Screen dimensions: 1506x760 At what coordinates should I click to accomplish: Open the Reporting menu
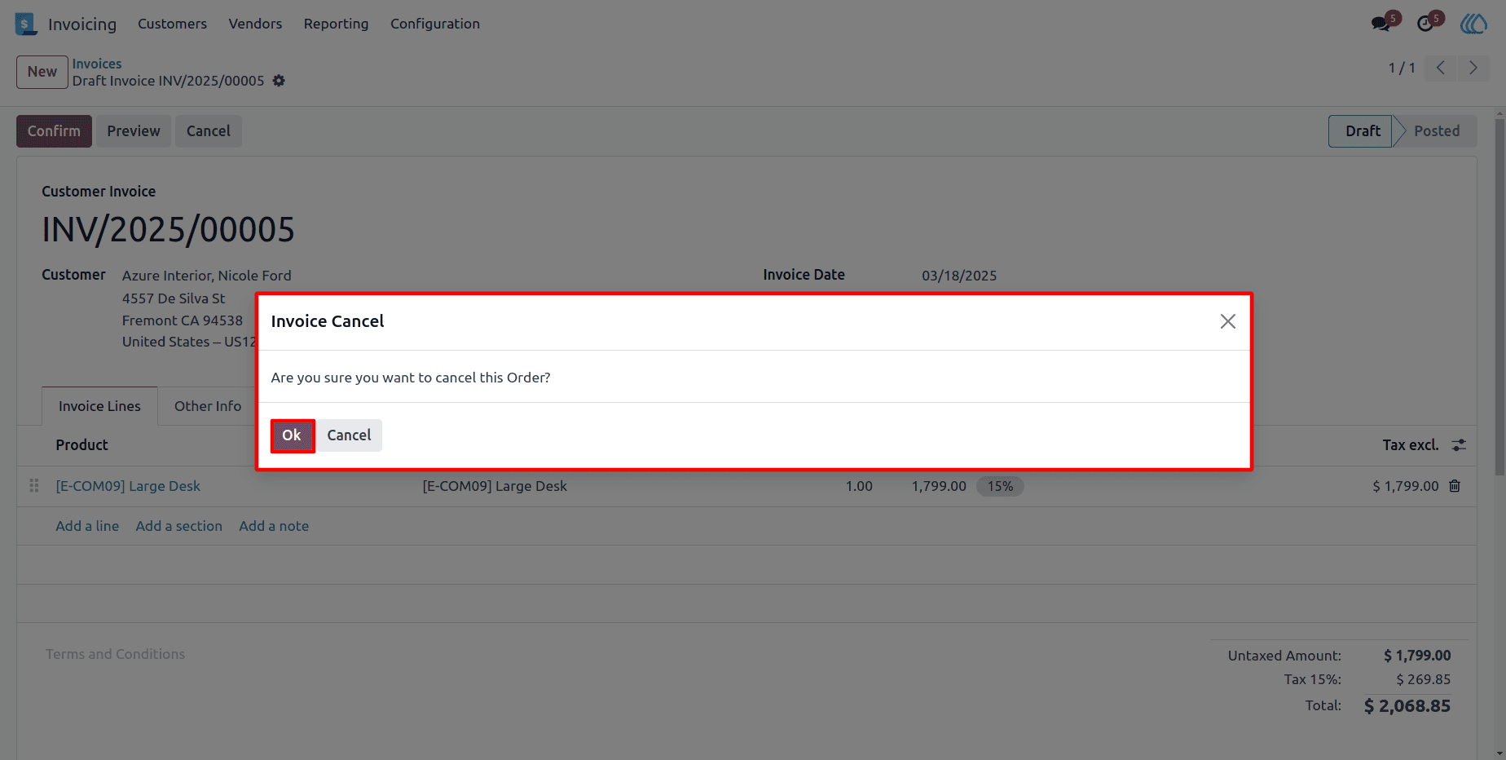pyautogui.click(x=336, y=24)
